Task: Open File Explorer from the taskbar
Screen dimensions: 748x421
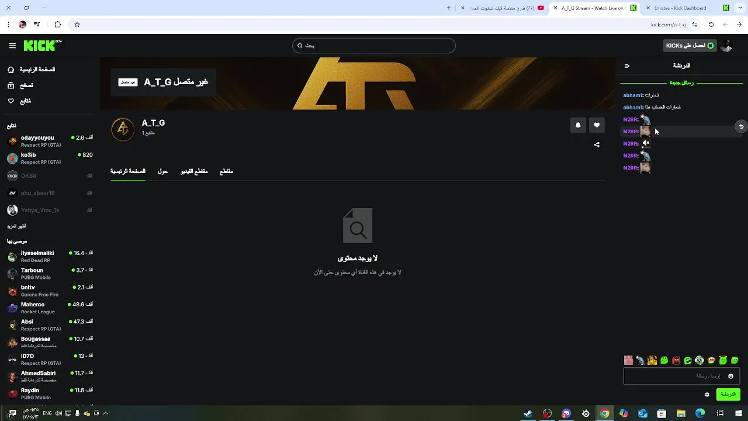Action: click(x=681, y=413)
